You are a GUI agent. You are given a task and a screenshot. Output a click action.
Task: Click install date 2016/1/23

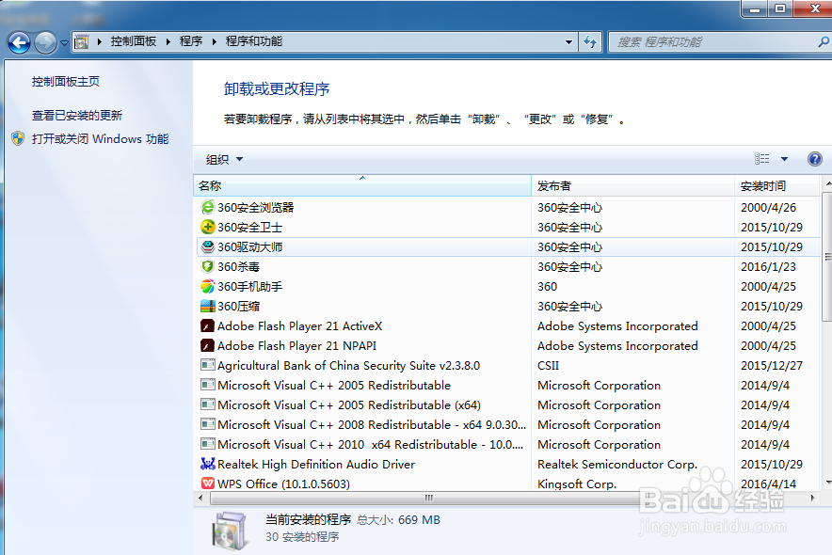coord(768,266)
